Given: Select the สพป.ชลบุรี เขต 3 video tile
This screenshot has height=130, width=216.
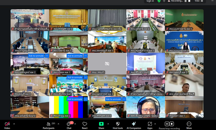Looking at the screenshot, I should [x=30, y=85].
